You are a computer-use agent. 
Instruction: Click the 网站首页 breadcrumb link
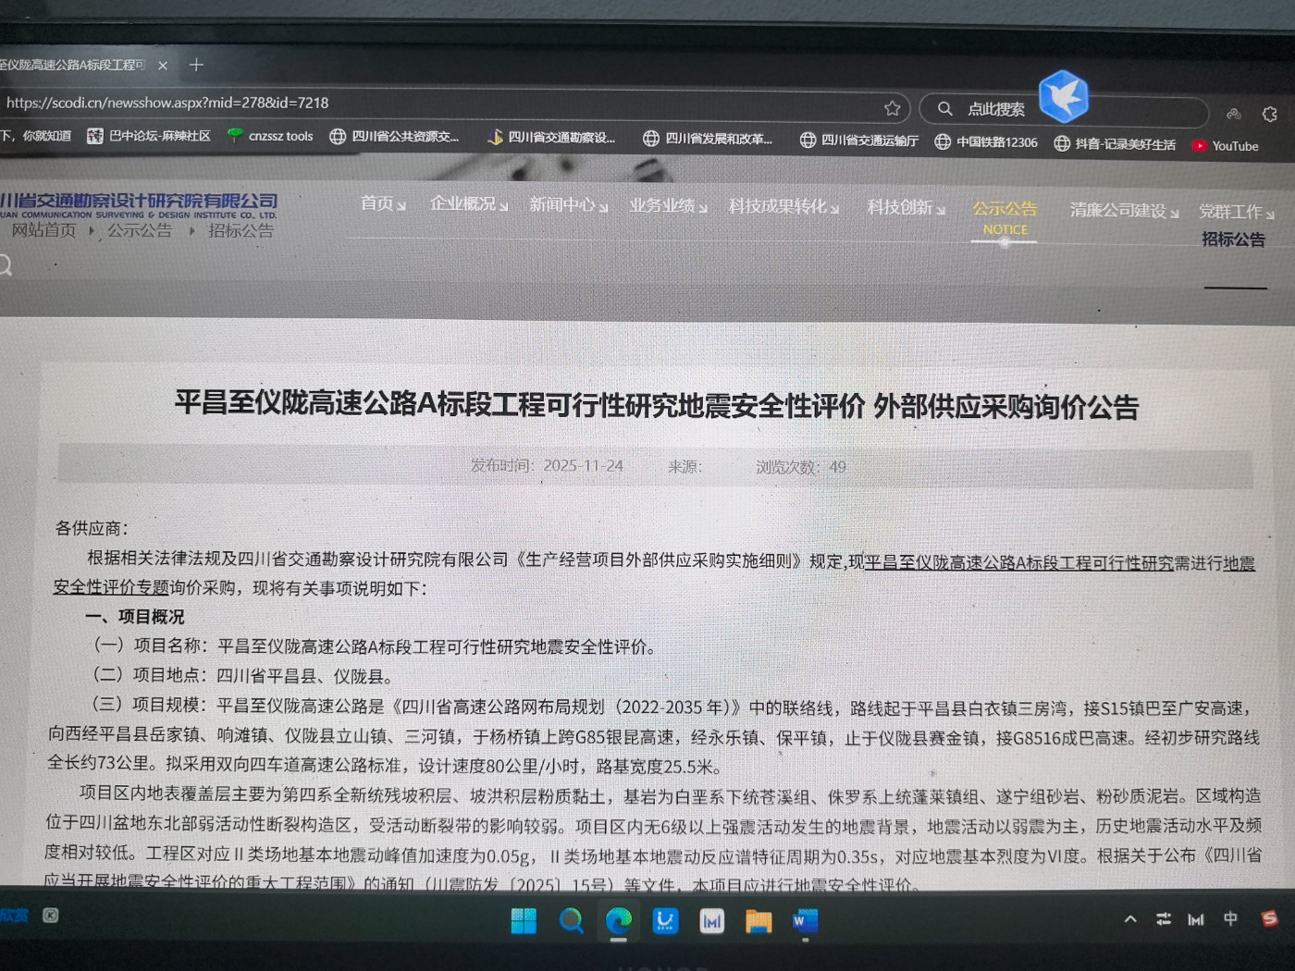point(43,230)
